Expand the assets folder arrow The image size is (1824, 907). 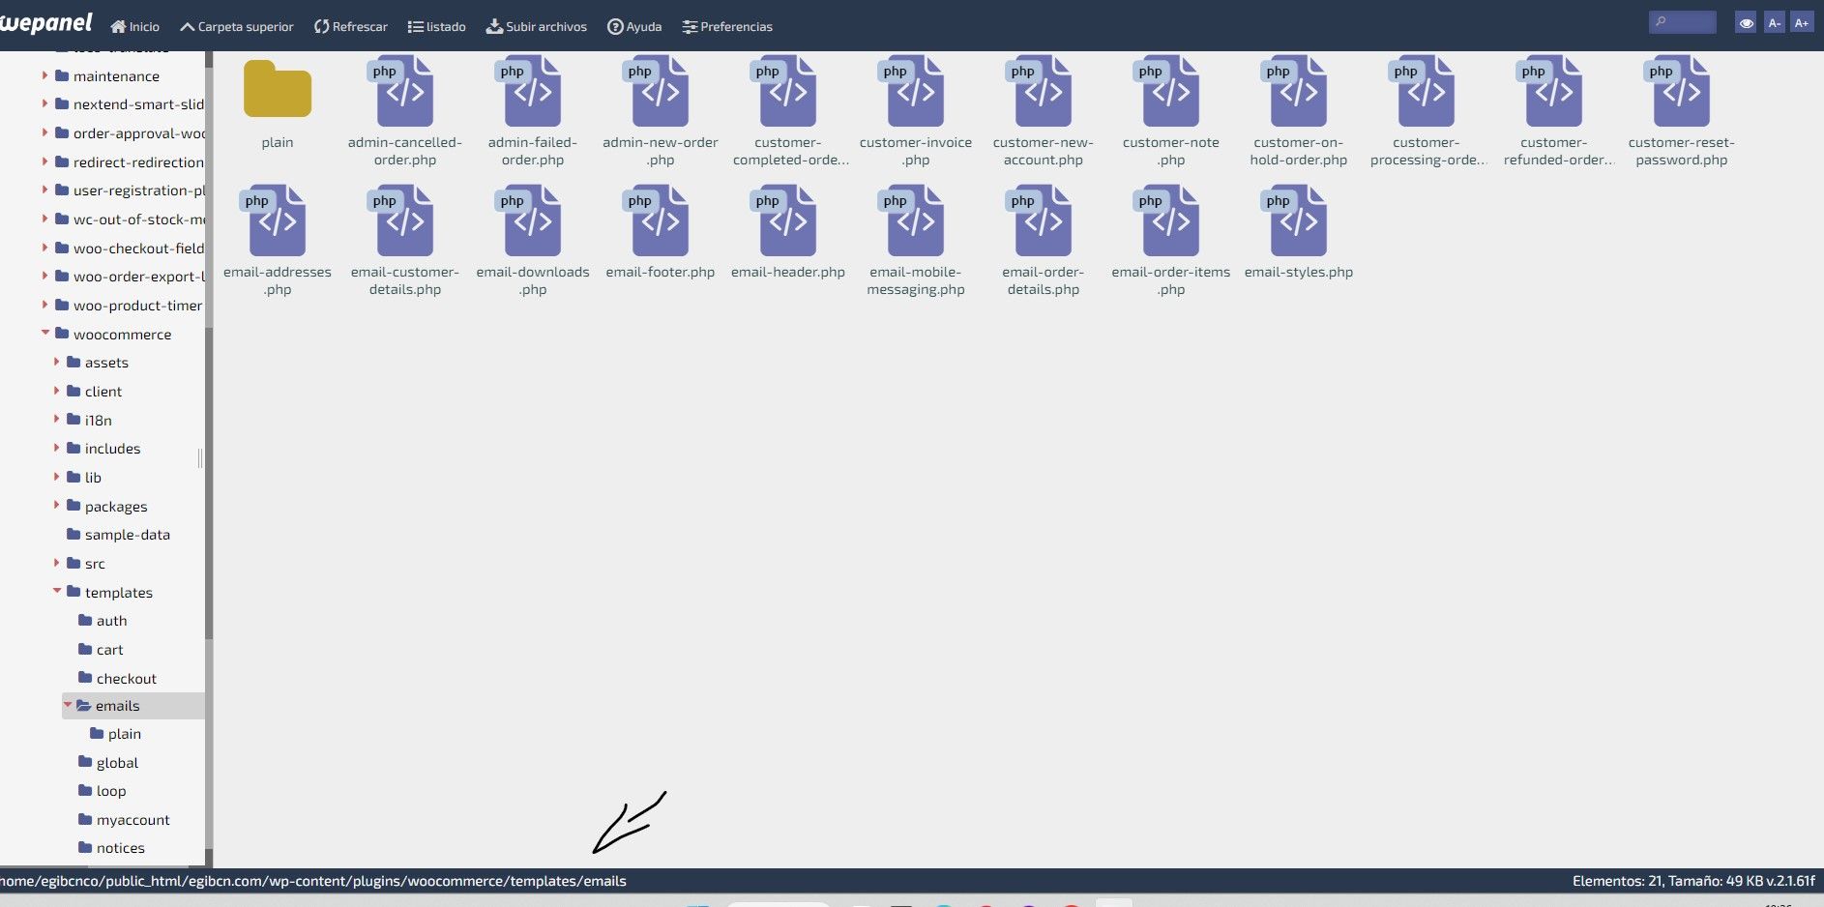pos(56,362)
